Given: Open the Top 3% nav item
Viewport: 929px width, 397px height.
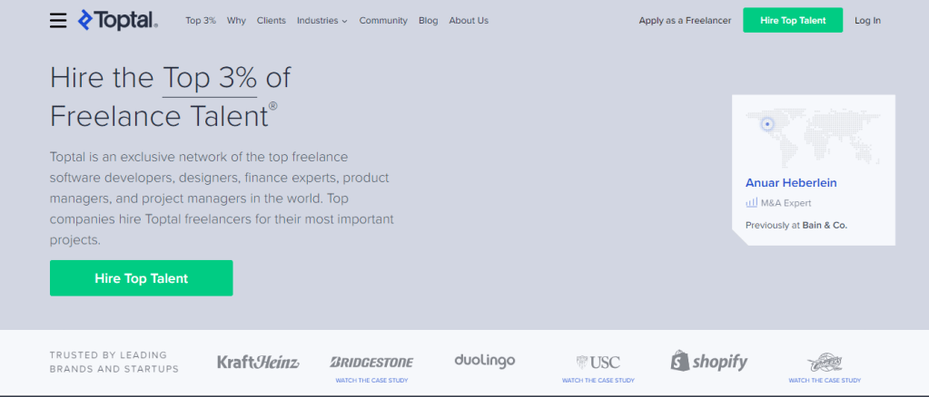Looking at the screenshot, I should (x=201, y=20).
